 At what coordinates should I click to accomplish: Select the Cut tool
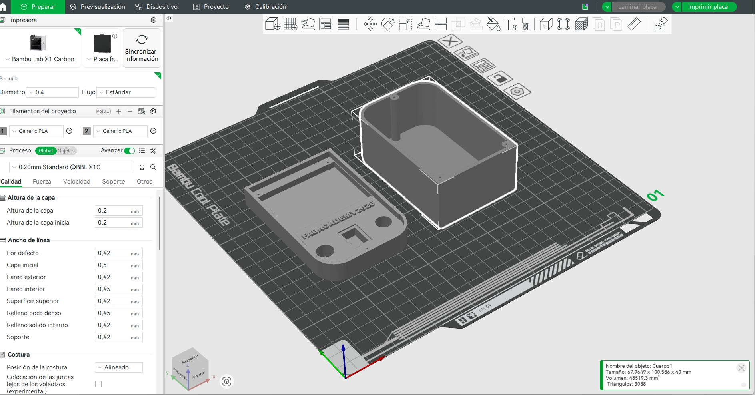click(x=441, y=24)
